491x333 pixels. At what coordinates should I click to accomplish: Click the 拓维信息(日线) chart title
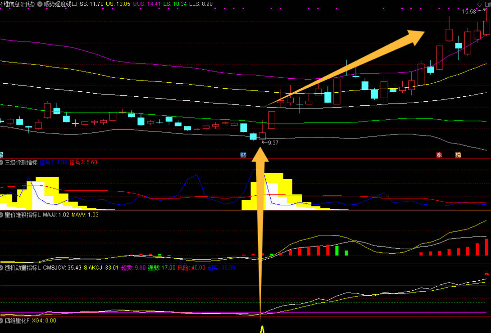click(x=18, y=4)
